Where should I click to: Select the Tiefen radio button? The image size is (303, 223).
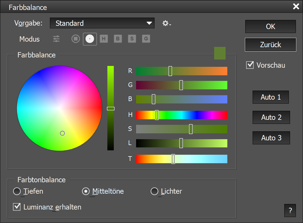[17, 191]
